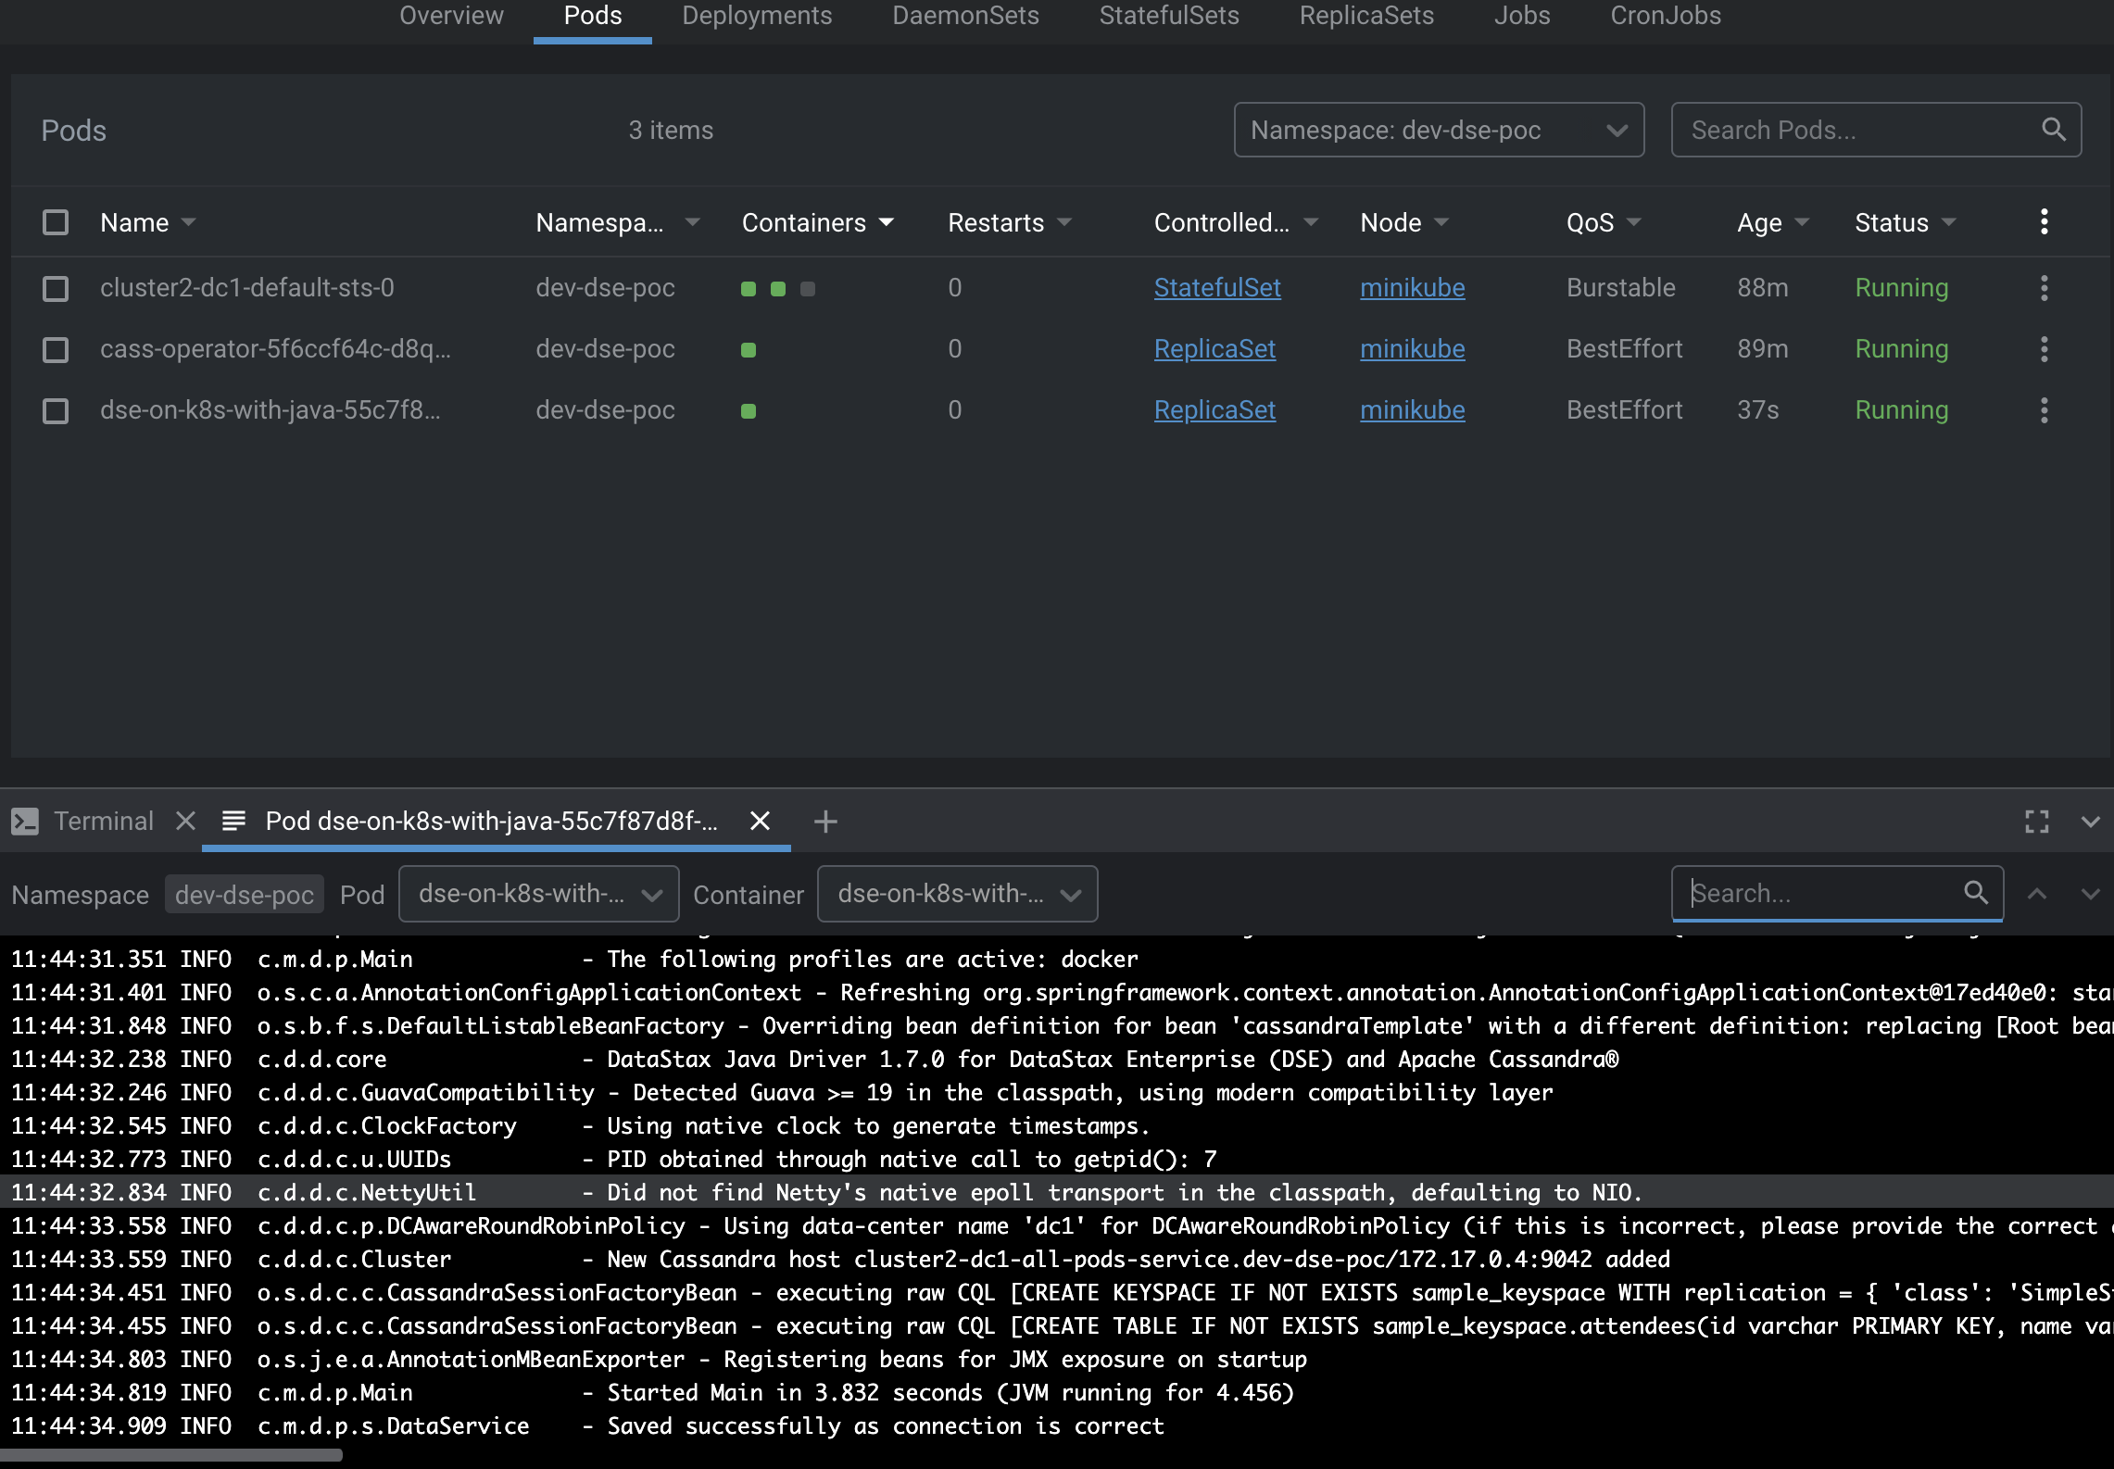Jump to previous log search result
Viewport: 2114px width, 1469px height.
tap(2036, 894)
